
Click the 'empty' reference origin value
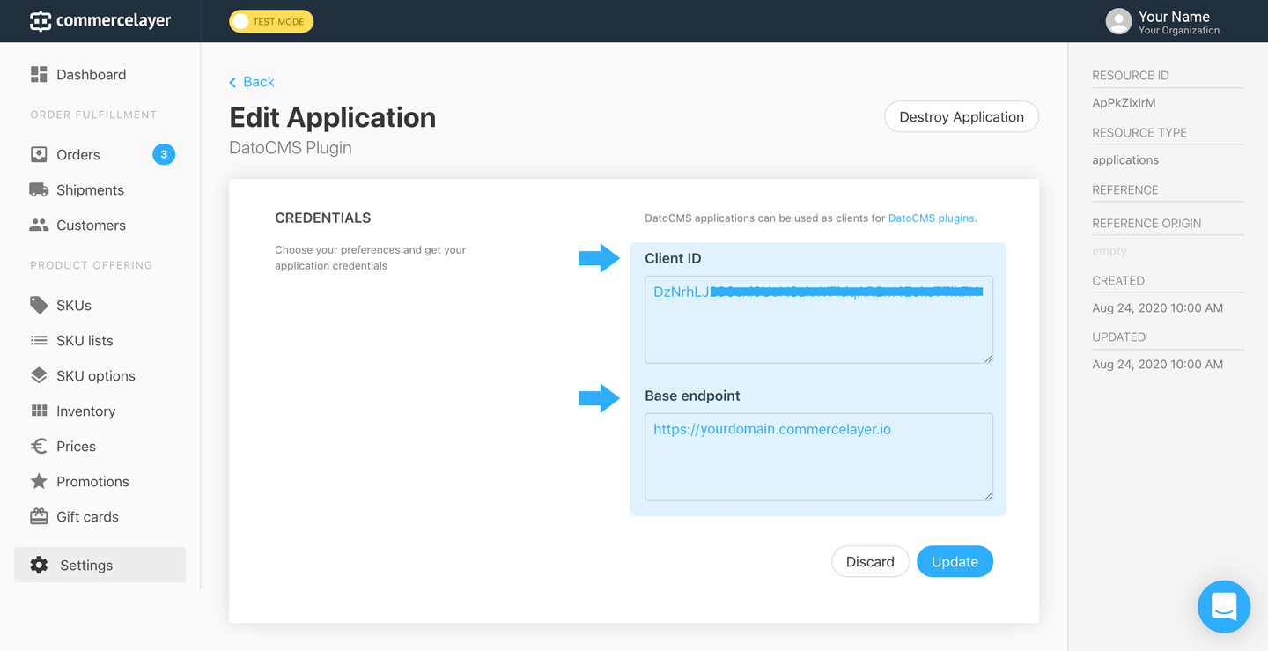pyautogui.click(x=1109, y=251)
